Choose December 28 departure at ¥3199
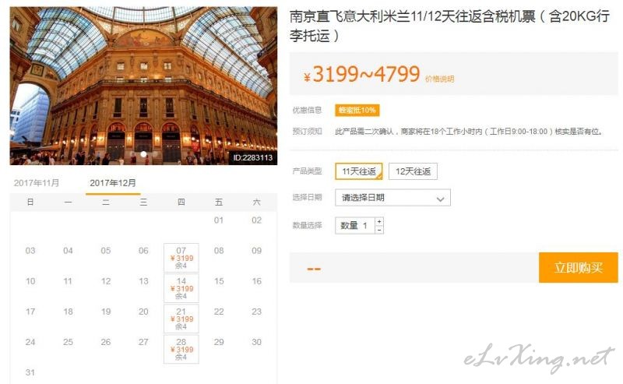 (x=181, y=349)
